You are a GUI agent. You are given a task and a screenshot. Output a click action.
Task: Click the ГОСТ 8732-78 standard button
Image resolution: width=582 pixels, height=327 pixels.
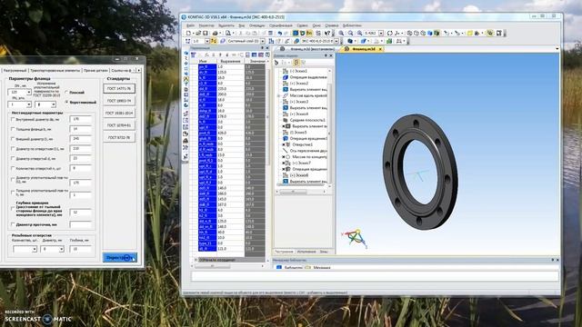click(119, 137)
